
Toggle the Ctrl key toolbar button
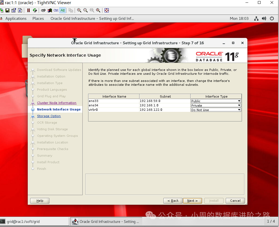coord(56,10)
